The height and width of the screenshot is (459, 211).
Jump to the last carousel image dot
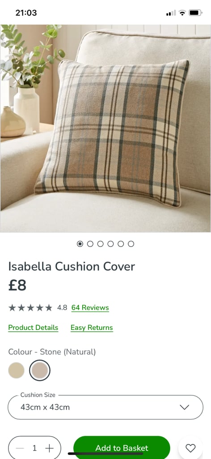(x=131, y=244)
